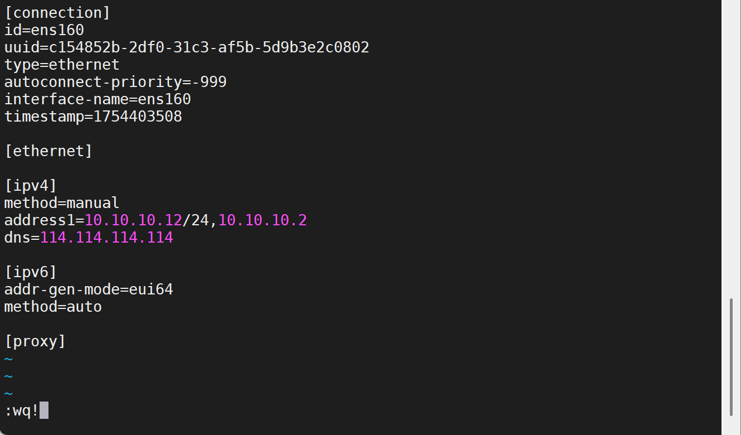Click the :wq! command line
The width and height of the screenshot is (741, 435).
coord(22,411)
